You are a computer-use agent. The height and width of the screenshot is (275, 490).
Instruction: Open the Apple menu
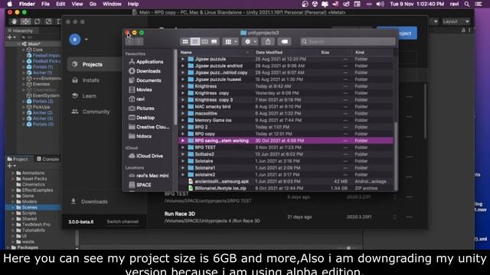point(10,4)
